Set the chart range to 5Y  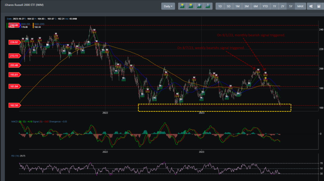291,6
